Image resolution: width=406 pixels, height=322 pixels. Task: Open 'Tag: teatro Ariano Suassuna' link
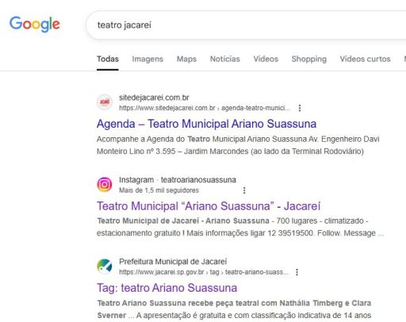pyautogui.click(x=167, y=288)
